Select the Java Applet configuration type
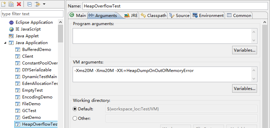 coord(24,36)
